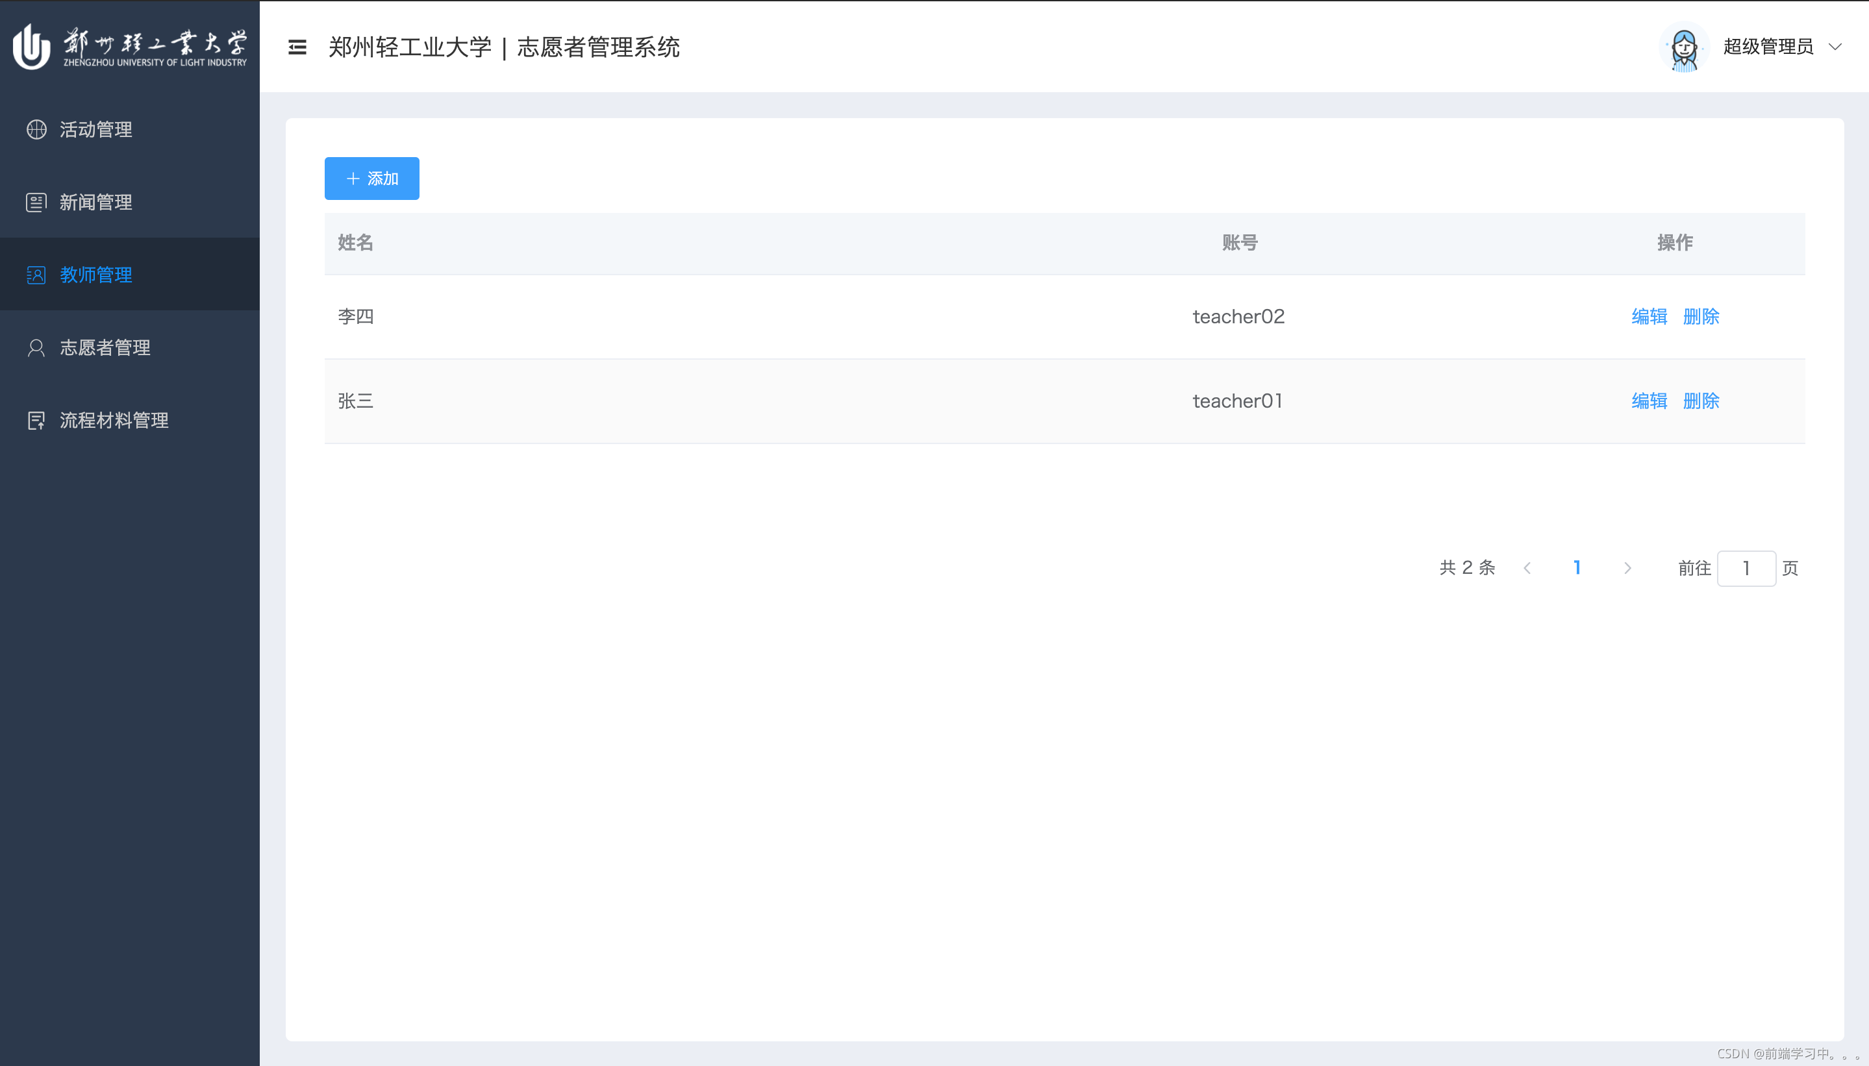Screen dimensions: 1869x1066
Task: Click the globe icon for 活动管理
Action: pyautogui.click(x=36, y=130)
